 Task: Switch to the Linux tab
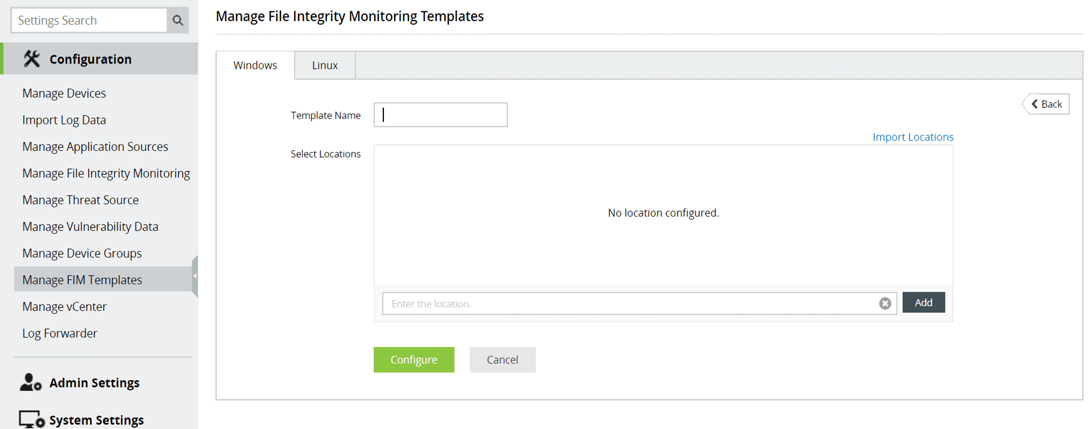pyautogui.click(x=325, y=65)
